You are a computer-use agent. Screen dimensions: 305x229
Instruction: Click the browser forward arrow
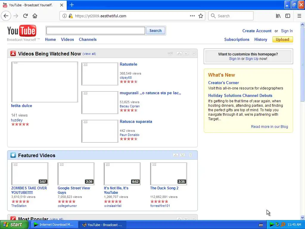pyautogui.click(x=16, y=16)
